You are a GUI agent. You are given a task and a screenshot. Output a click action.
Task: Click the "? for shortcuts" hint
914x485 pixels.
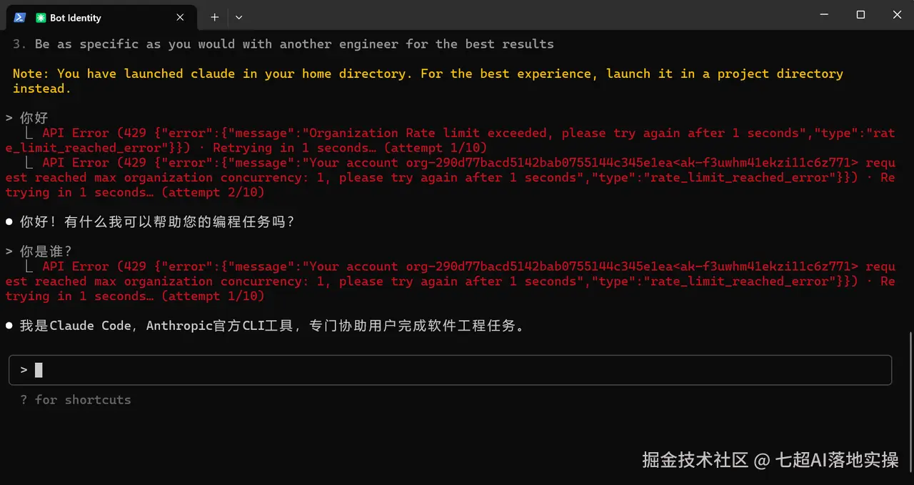[76, 400]
